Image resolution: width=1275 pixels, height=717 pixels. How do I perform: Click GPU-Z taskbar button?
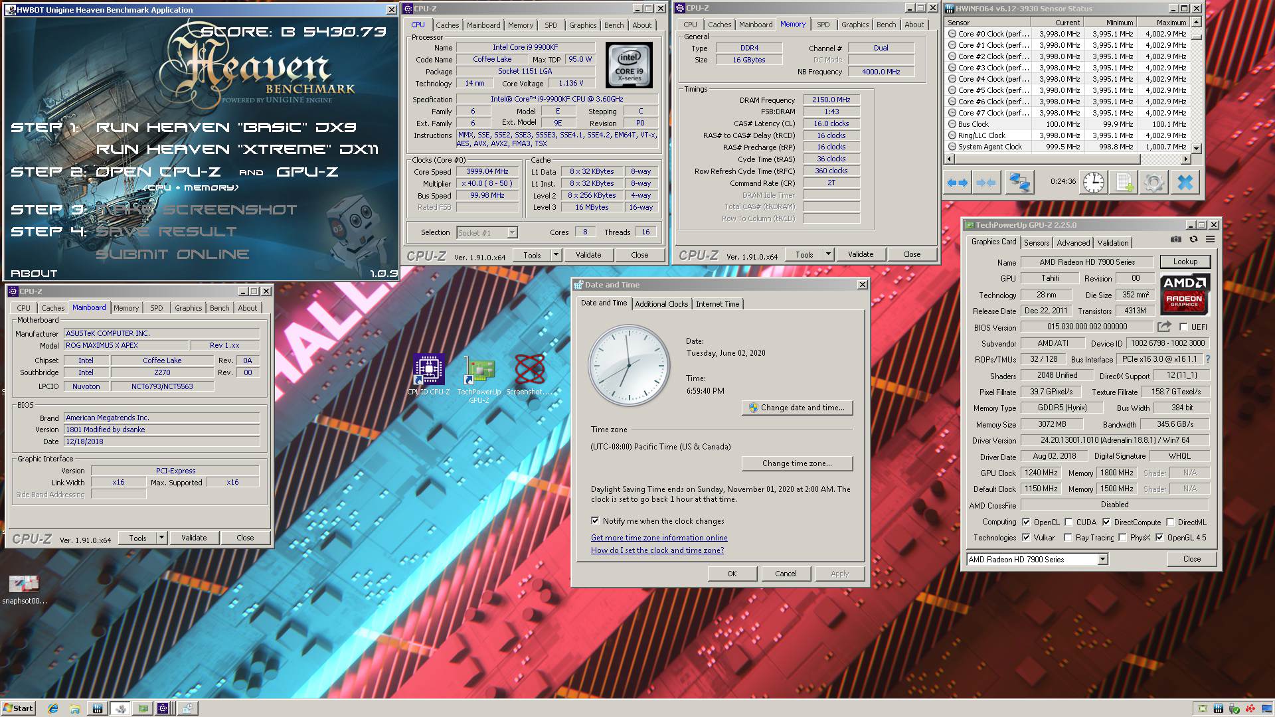[143, 708]
